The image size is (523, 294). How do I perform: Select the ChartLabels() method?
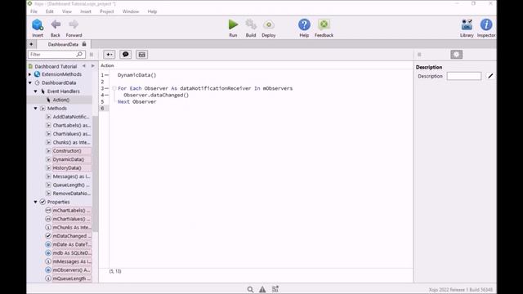pos(72,125)
